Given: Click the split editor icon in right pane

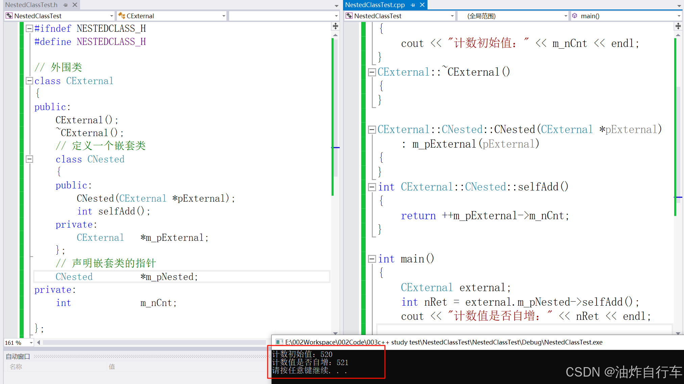Looking at the screenshot, I should [678, 26].
